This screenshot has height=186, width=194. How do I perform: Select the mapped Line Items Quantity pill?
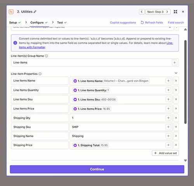click(91, 90)
